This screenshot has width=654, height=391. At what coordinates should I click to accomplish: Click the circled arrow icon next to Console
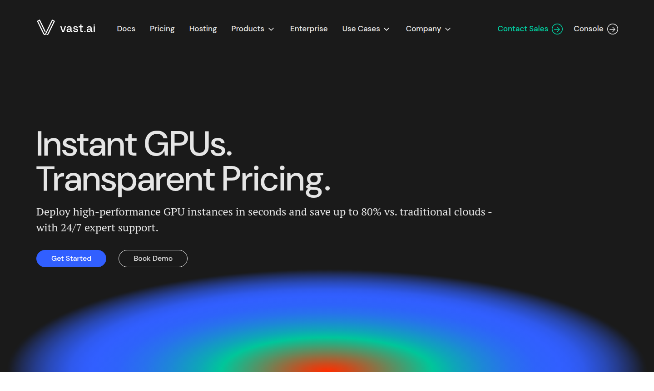point(613,29)
